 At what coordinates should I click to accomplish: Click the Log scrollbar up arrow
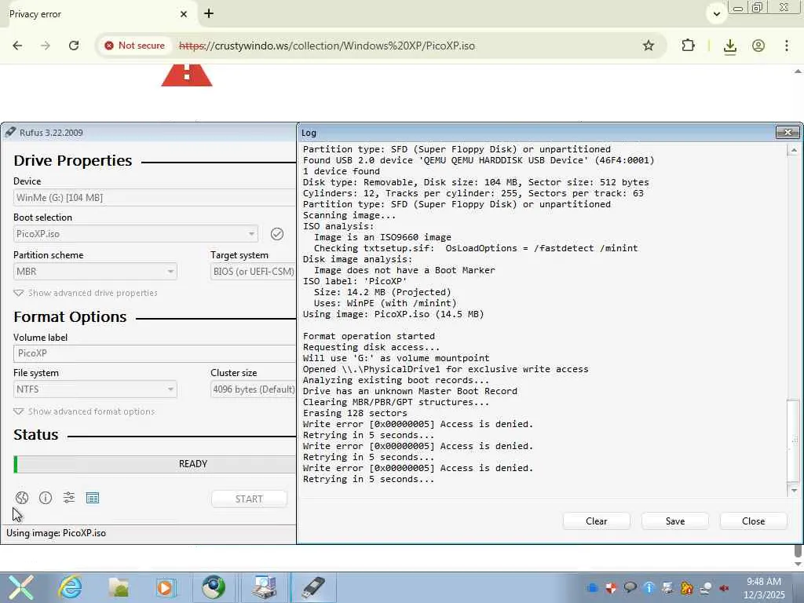pos(794,150)
